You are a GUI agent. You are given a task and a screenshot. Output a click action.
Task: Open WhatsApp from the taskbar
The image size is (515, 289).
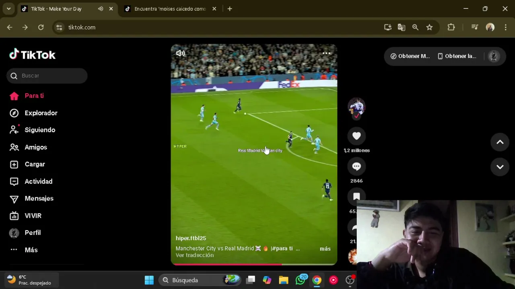click(x=300, y=280)
